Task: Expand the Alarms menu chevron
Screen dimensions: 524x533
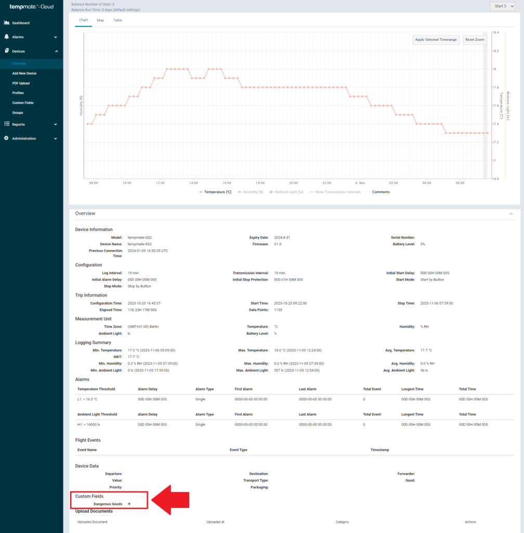Action: coord(56,37)
